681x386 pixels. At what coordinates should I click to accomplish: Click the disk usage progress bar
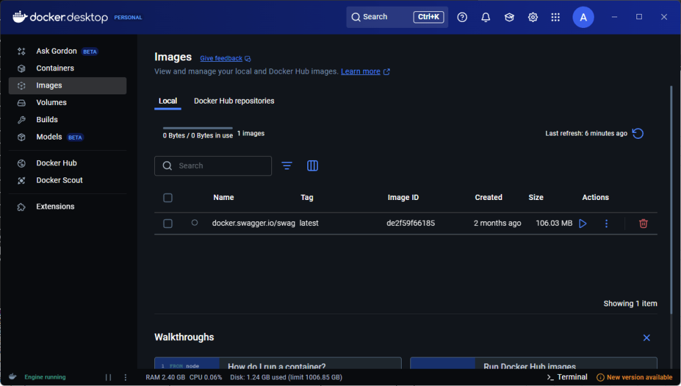point(198,128)
